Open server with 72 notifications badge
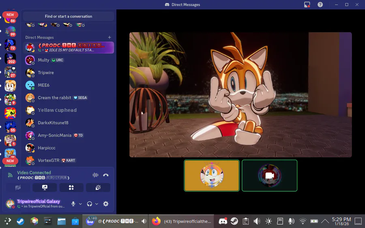 coord(10,45)
